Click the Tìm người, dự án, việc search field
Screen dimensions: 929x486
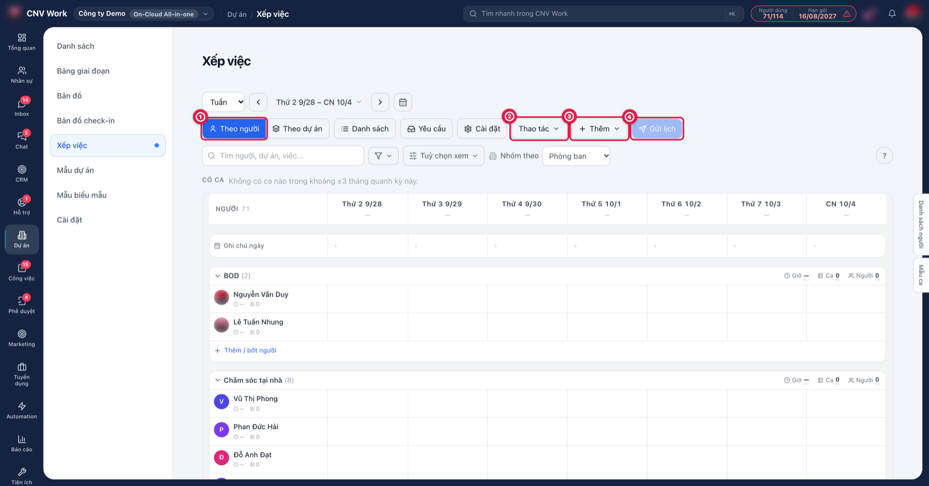tap(283, 156)
